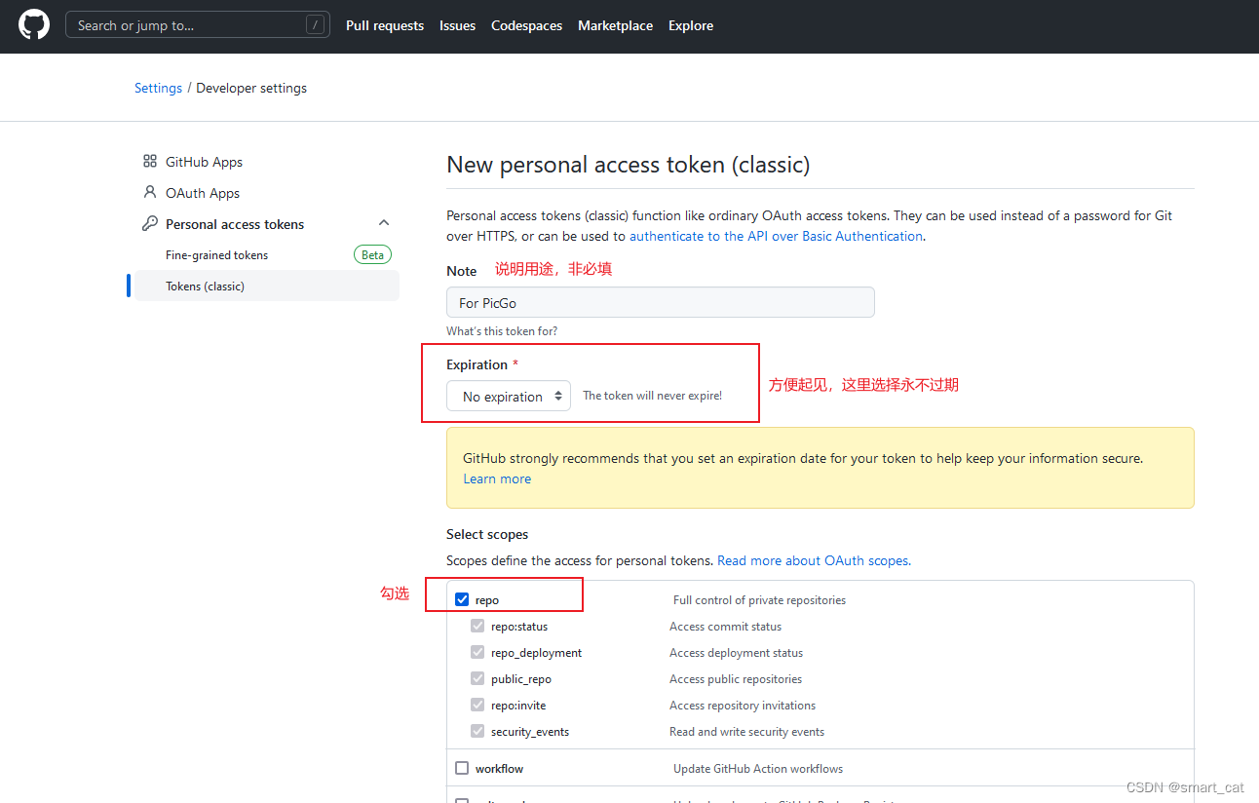1259x803 pixels.
Task: Click the 'Update GitHub Action workflows' description
Action: click(758, 768)
